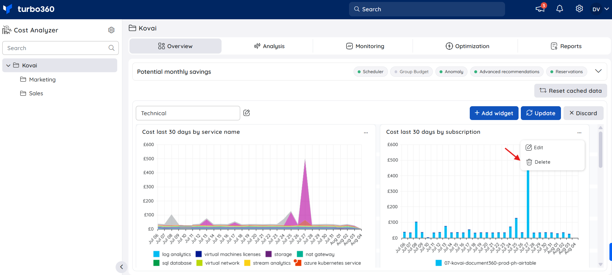Viewport: 612px width, 275px height.
Task: Click the Potential monthly savings heading
Action: click(174, 72)
